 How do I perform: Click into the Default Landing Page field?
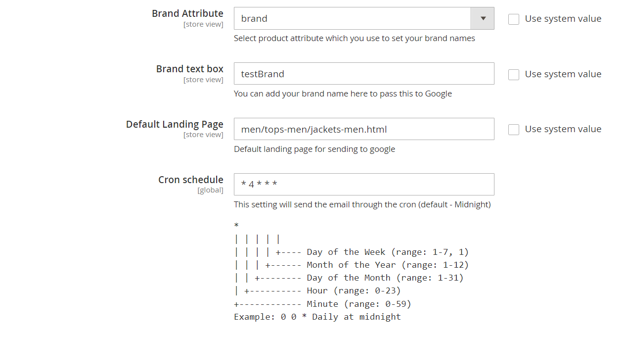point(363,129)
